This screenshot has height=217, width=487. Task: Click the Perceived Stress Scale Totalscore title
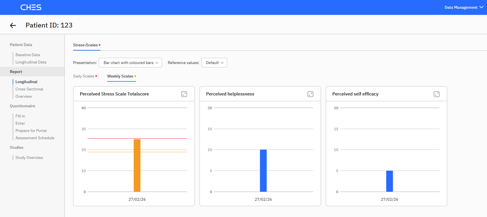tap(114, 94)
